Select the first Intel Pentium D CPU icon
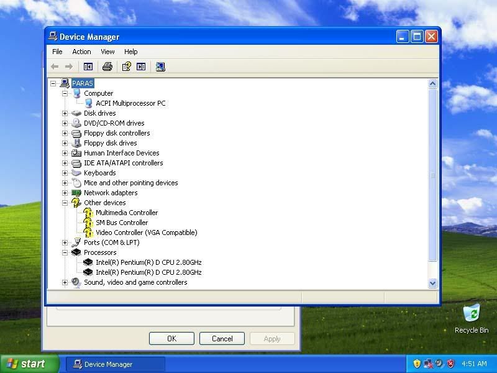This screenshot has width=497, height=373. click(88, 262)
